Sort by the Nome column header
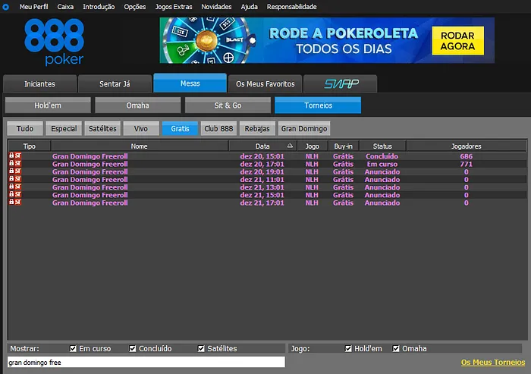The height and width of the screenshot is (374, 531). click(139, 146)
